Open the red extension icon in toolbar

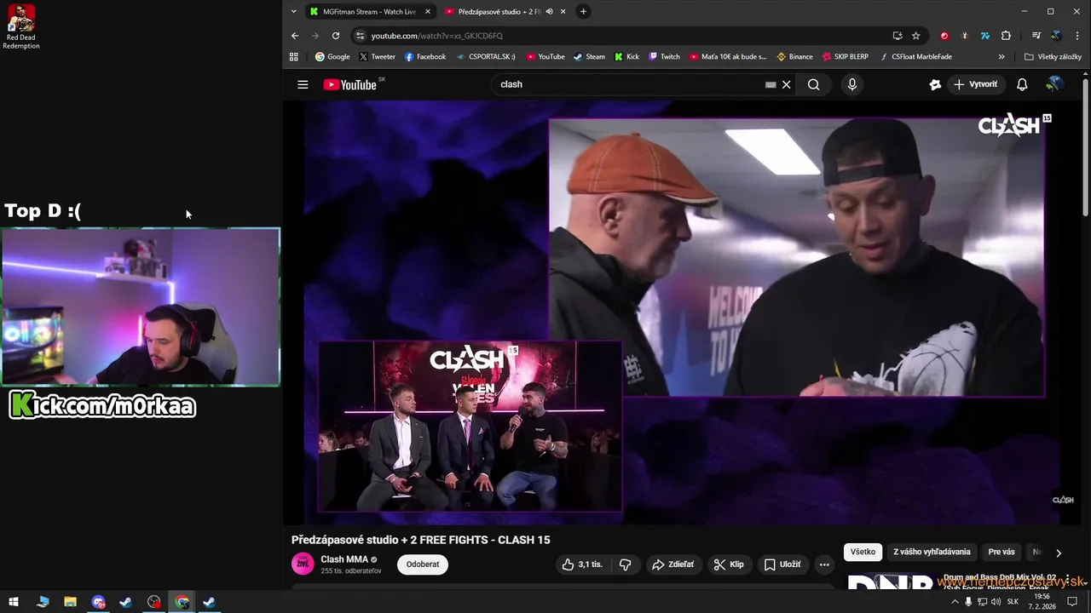pos(944,36)
